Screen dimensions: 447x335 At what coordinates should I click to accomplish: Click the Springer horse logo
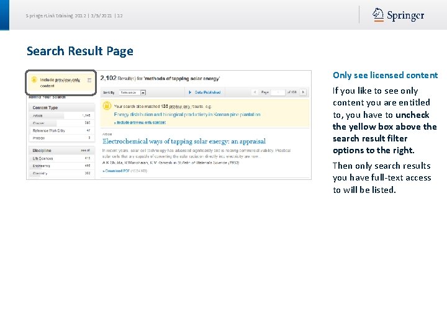pyautogui.click(x=377, y=15)
